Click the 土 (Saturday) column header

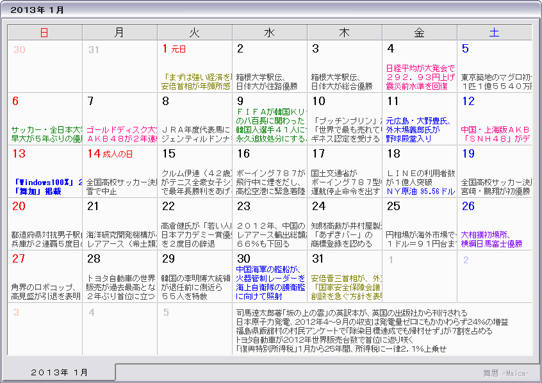tap(495, 33)
